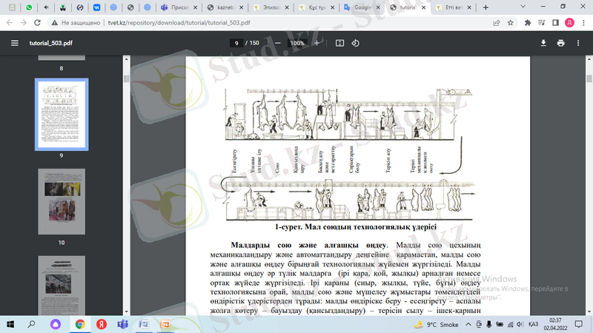The width and height of the screenshot is (593, 333).
Task: Print the PDF document
Action: pyautogui.click(x=561, y=43)
